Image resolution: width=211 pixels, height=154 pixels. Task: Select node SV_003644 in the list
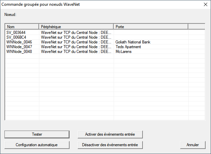pos(16,33)
